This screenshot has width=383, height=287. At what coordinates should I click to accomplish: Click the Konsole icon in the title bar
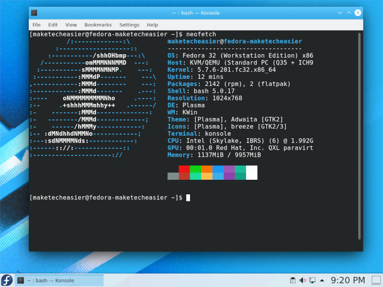coord(33,13)
